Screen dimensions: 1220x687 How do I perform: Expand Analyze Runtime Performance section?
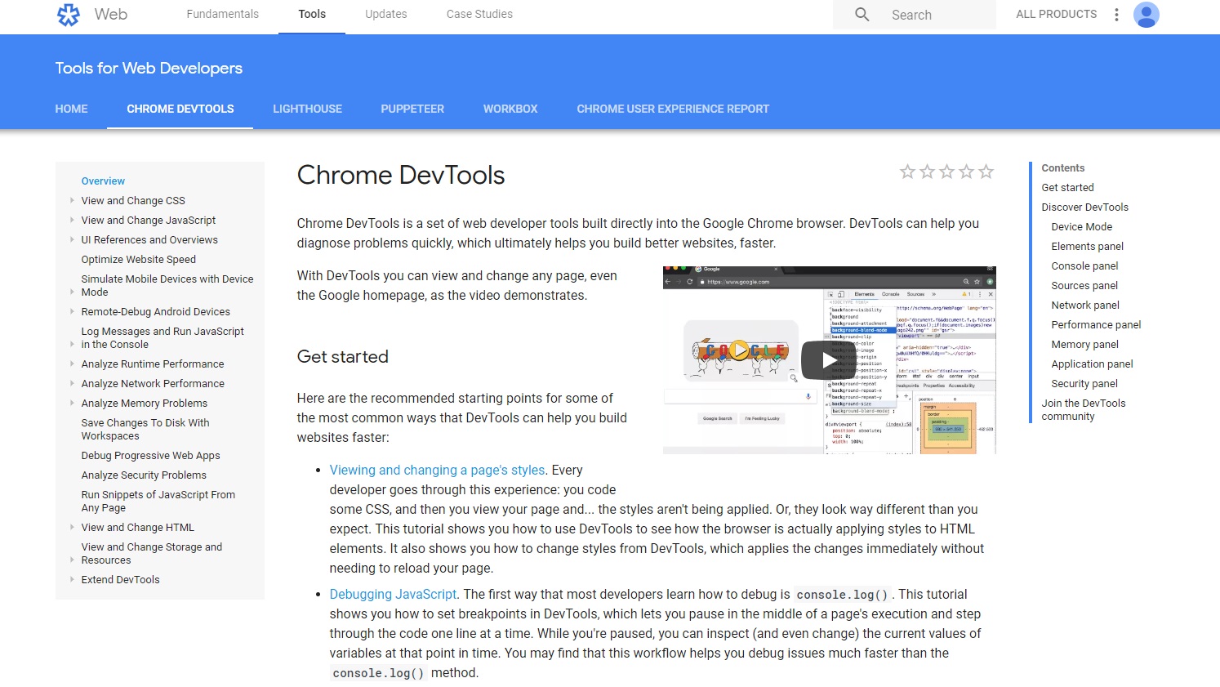tap(72, 364)
